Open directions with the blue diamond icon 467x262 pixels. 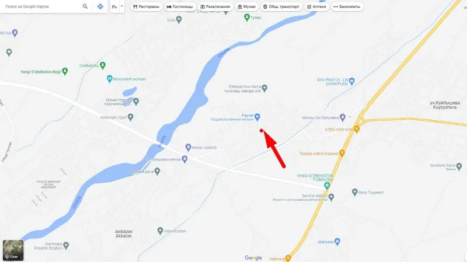(100, 6)
